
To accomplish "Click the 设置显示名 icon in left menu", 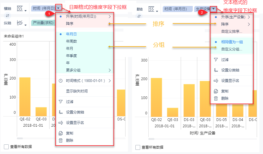I will click(x=61, y=122).
